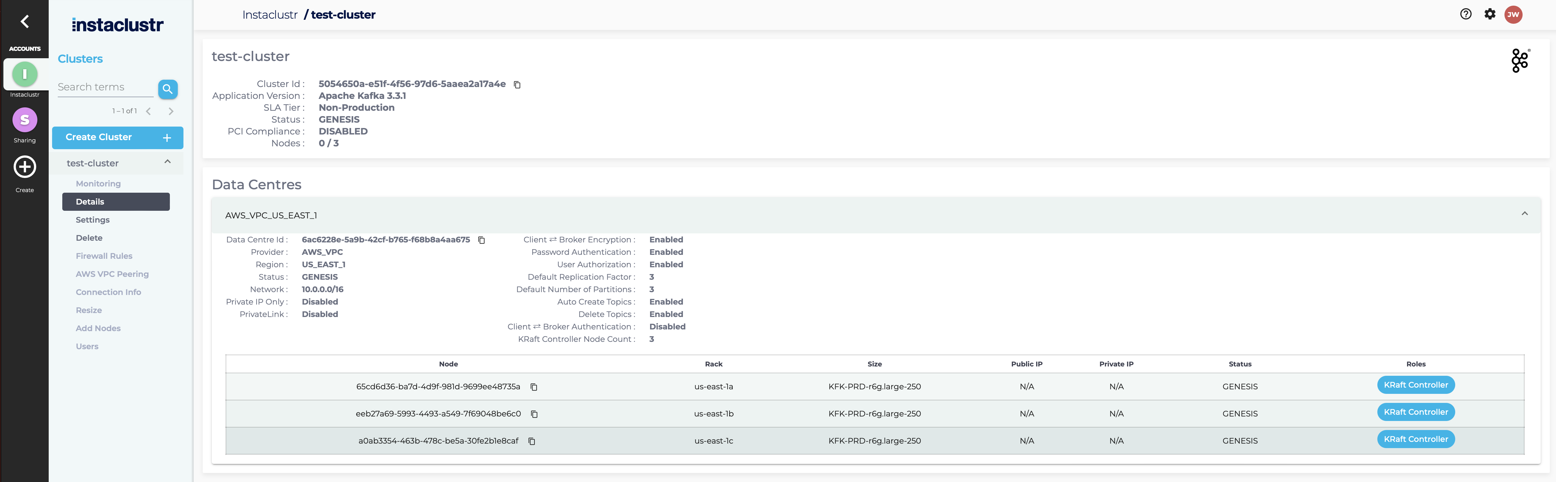Collapse the AWS_VPC_US_EAST_1 data centre panel
The width and height of the screenshot is (1556, 482).
(x=1524, y=214)
